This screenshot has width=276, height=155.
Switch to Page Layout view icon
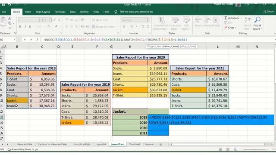coord(228,149)
